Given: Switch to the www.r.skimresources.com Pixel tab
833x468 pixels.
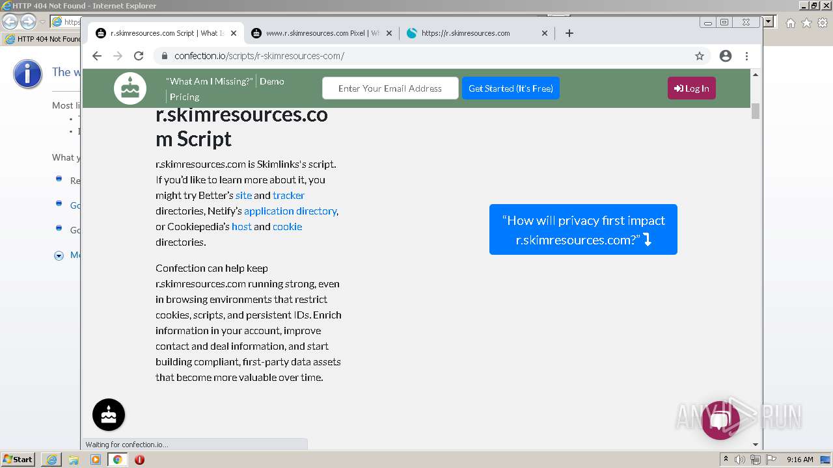Looking at the screenshot, I should click(x=321, y=33).
